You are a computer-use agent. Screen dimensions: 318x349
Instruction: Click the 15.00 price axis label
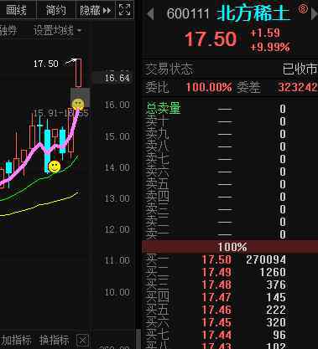117,136
